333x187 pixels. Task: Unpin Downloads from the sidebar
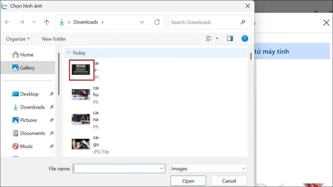pyautogui.click(x=52, y=107)
